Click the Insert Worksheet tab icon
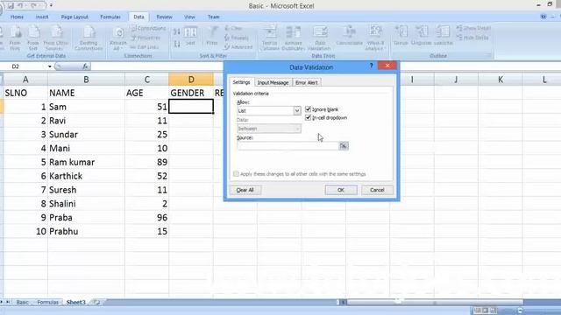Viewport: 561px width, 315px height. tap(96, 302)
